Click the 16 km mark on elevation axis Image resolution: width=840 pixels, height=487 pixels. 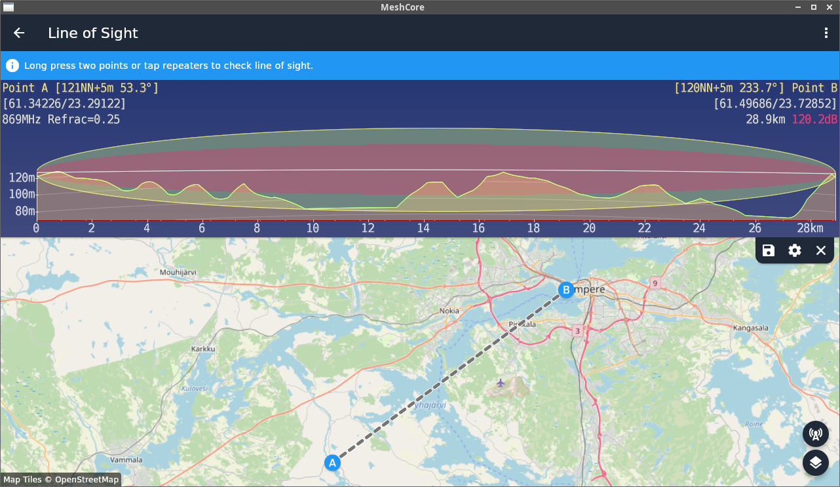(479, 228)
